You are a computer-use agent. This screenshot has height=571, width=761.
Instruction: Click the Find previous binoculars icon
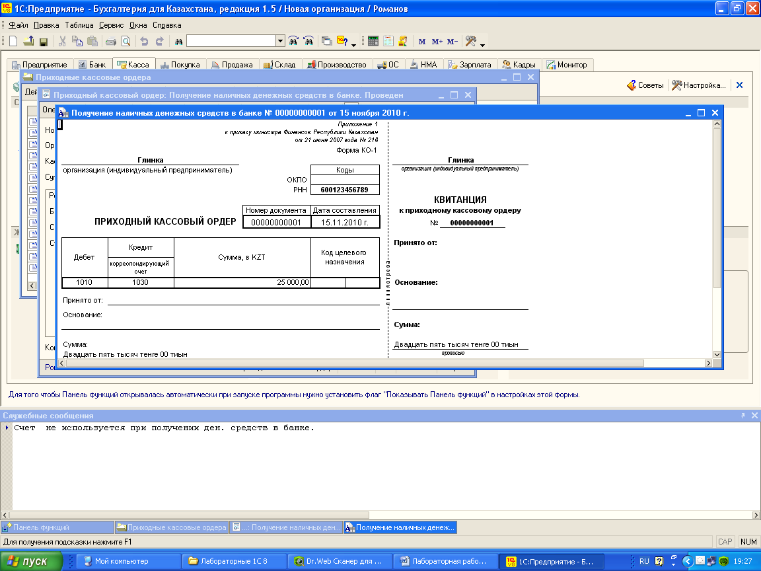[x=308, y=41]
